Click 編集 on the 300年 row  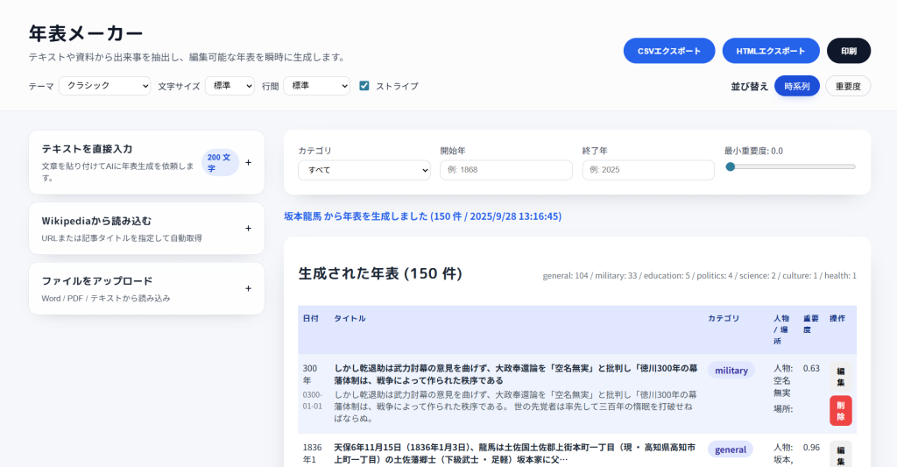point(840,376)
